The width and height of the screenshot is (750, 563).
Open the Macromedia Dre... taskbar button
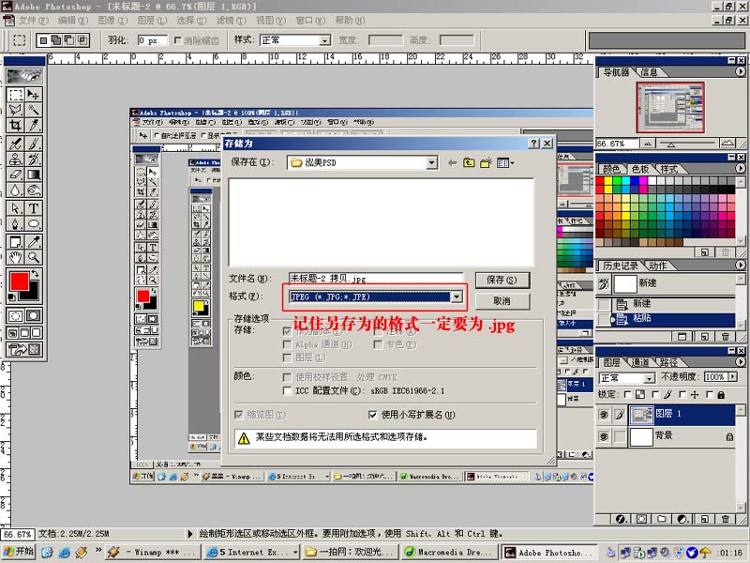(x=449, y=552)
